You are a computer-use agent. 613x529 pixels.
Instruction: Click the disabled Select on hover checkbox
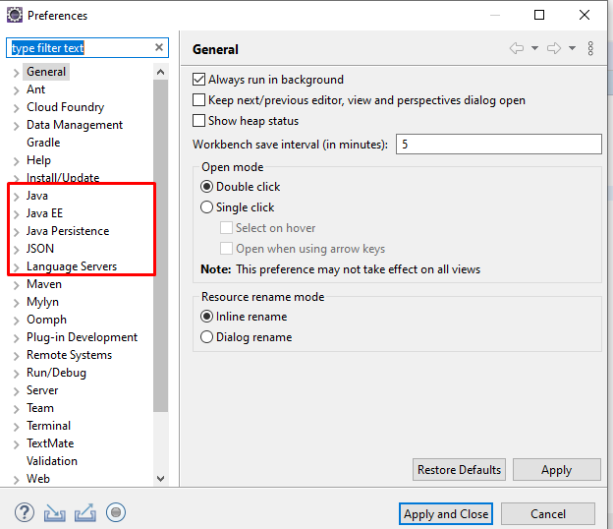coord(226,228)
